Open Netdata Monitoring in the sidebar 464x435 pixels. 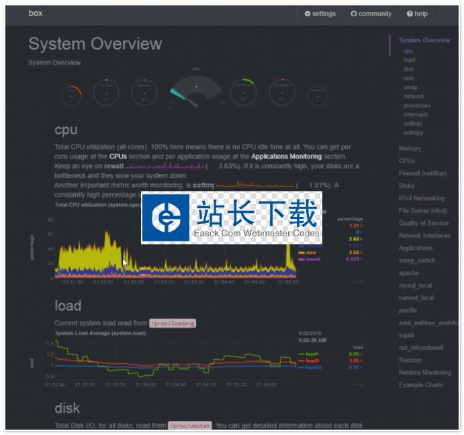pos(424,373)
